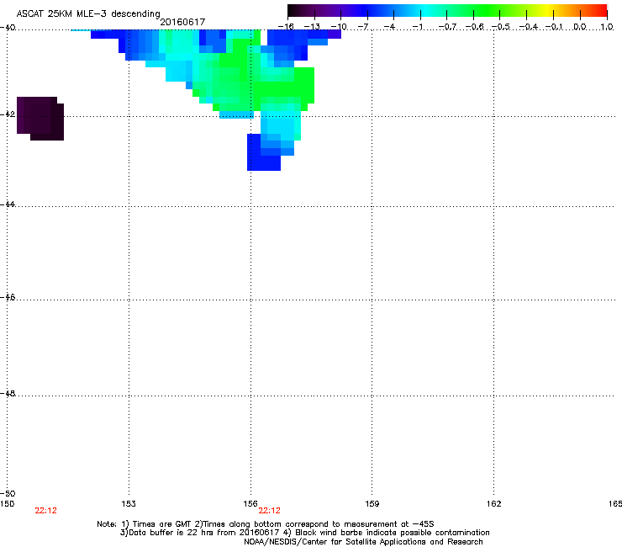The height and width of the screenshot is (547, 622).
Task: Click the color bar label "-0.1"
Action: (x=554, y=27)
